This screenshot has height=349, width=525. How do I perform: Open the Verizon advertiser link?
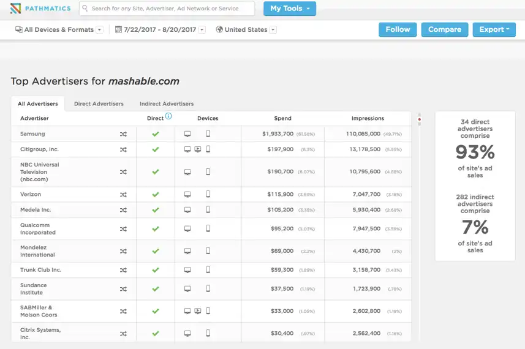(x=31, y=194)
